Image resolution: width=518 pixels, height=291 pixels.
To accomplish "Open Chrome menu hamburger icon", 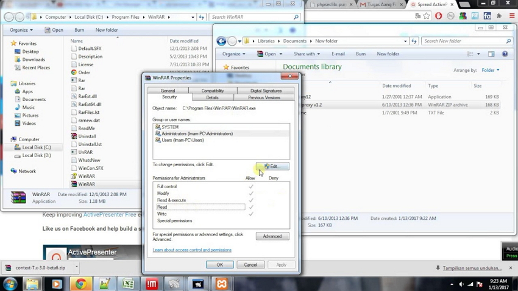I will coord(512,16).
